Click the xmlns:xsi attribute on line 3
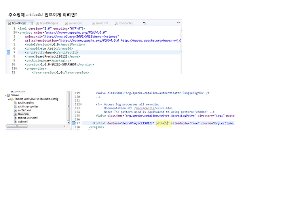285x214 pixels. (72, 36)
